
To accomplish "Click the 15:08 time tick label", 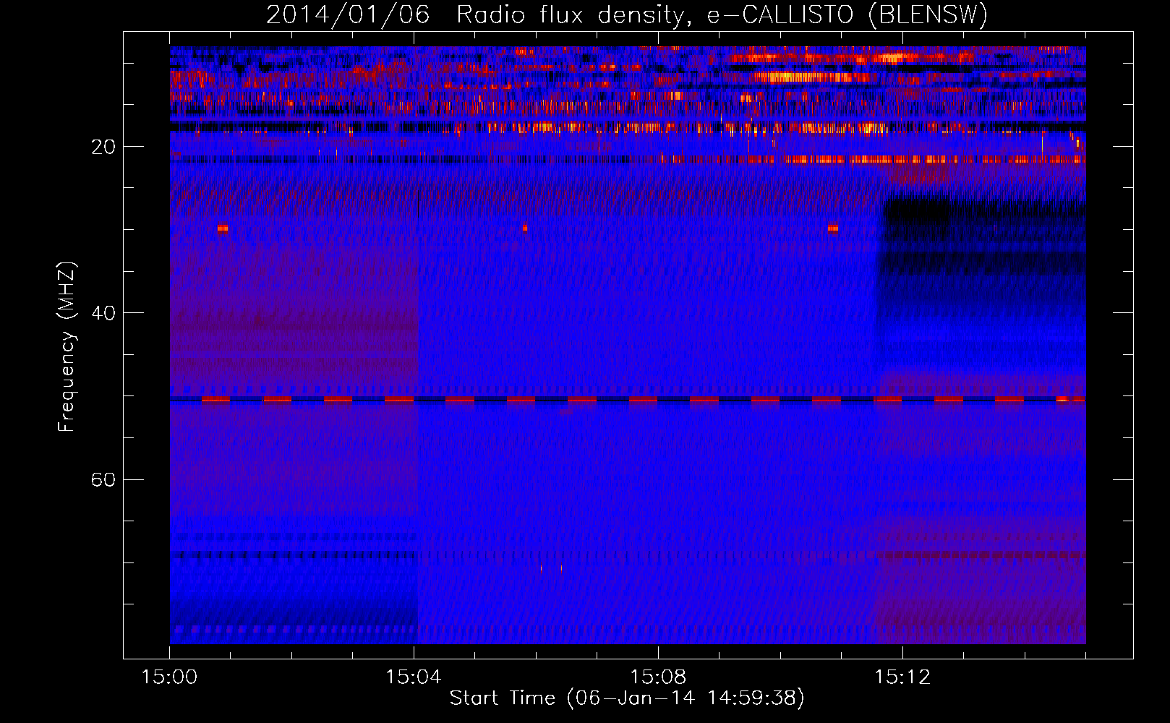I will pos(658,677).
